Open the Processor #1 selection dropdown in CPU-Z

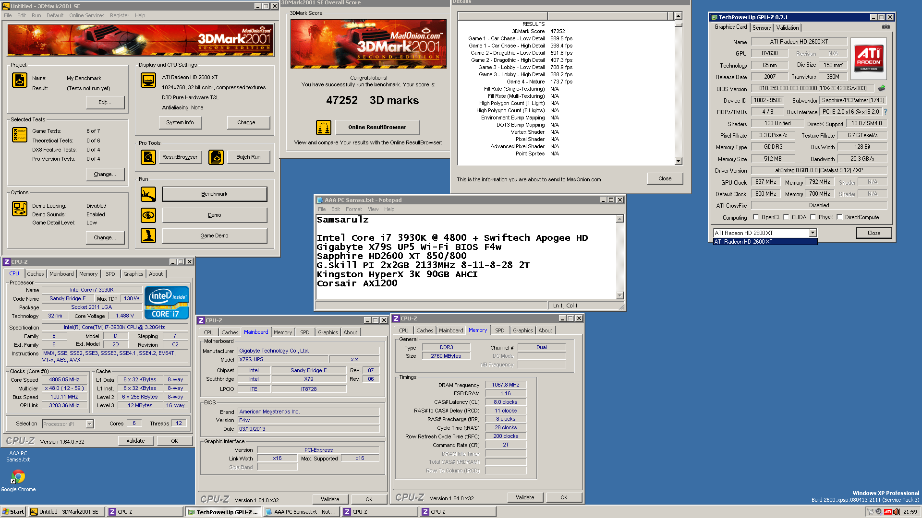[x=89, y=424]
